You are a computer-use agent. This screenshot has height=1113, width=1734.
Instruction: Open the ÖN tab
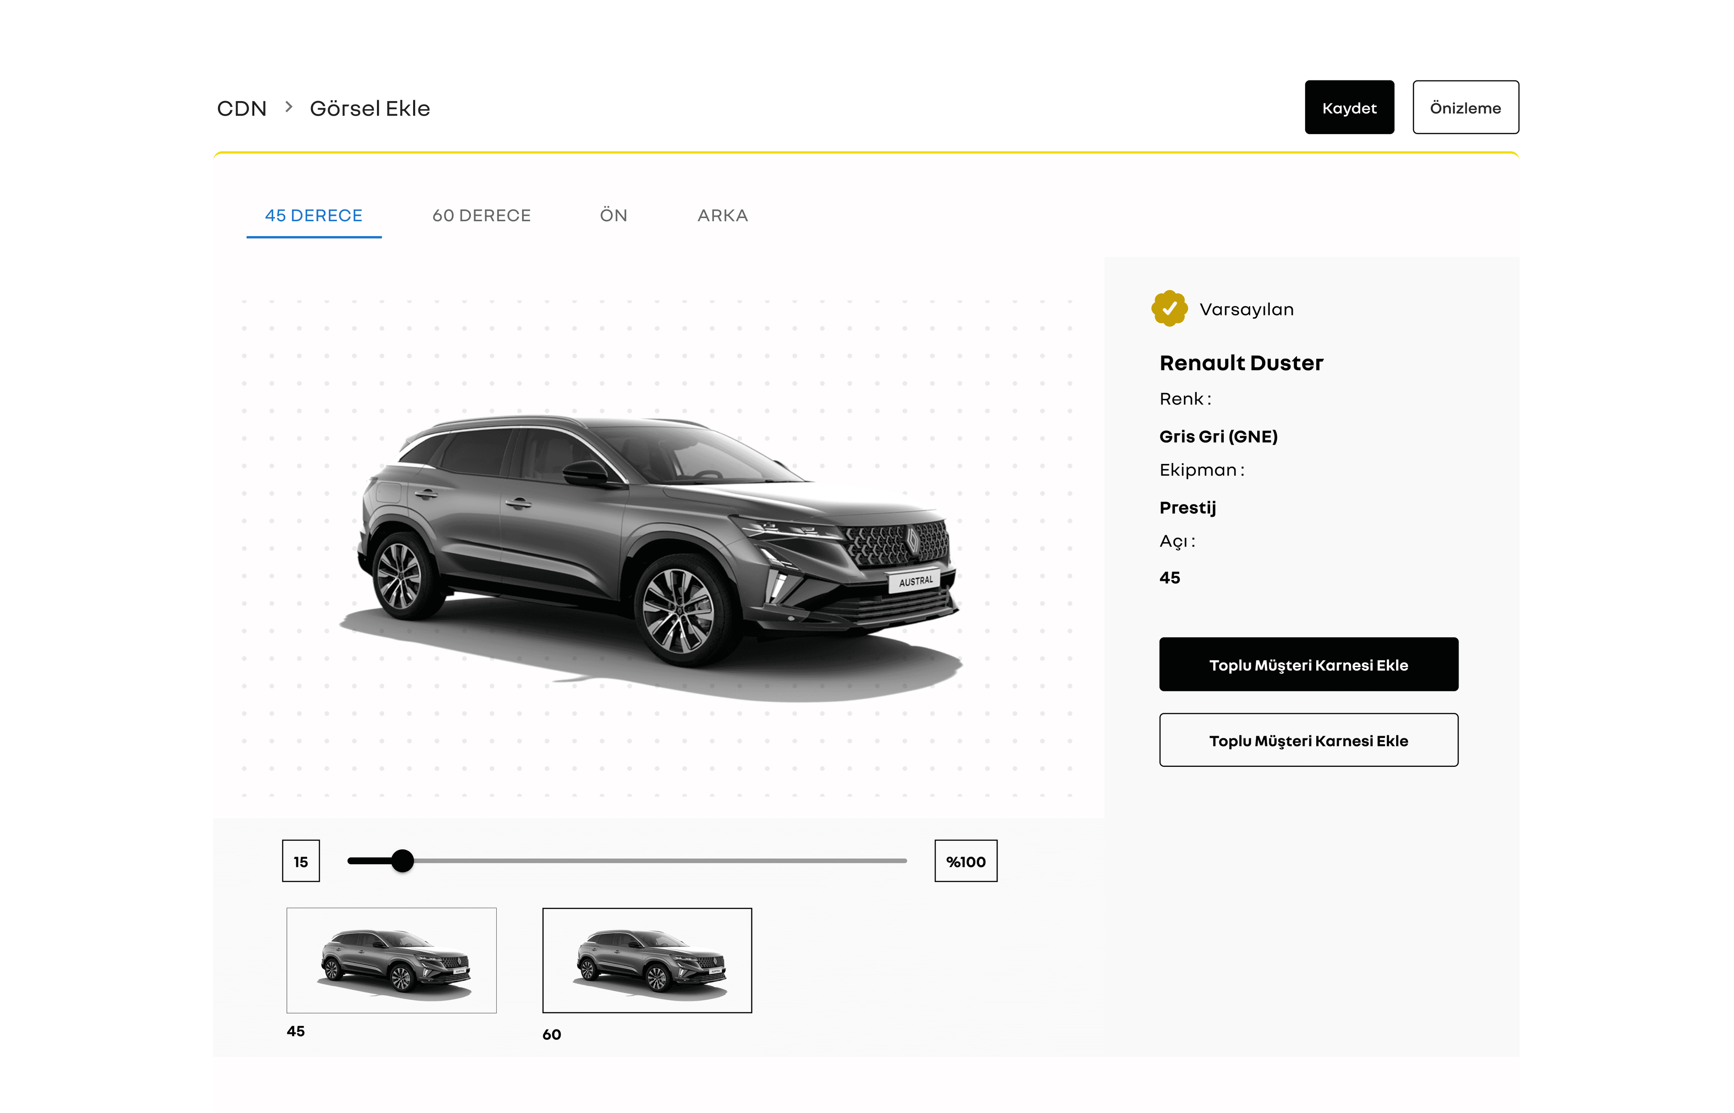click(613, 215)
